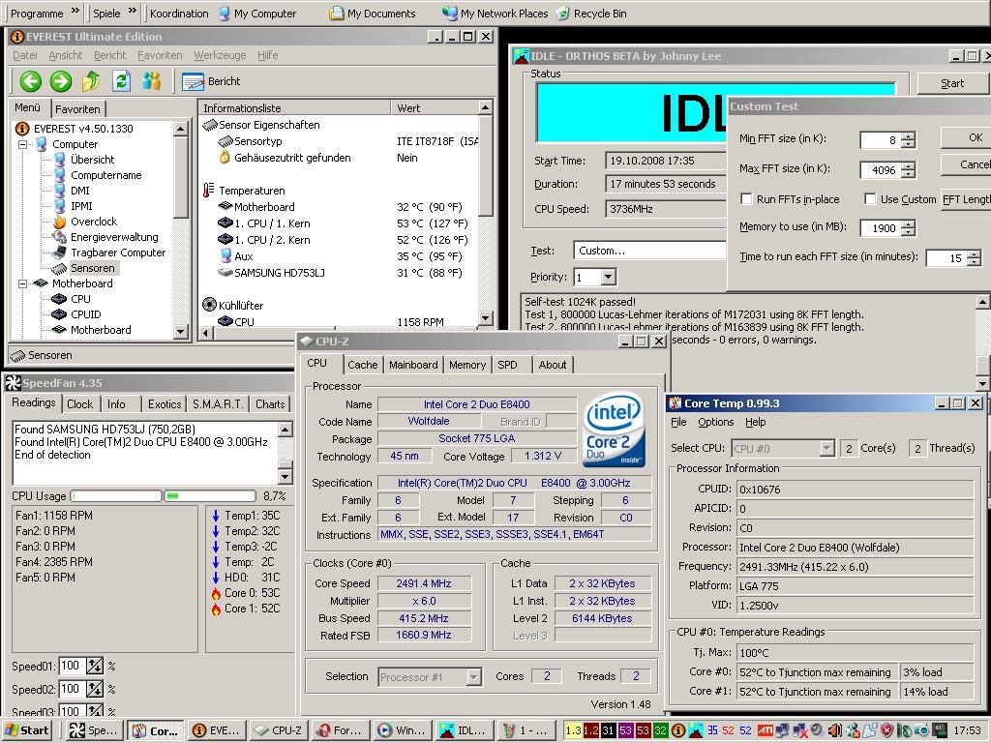Open Recycle Bin from the quick launch bar
Viewport: 991px width, 743px height.
coord(591,14)
